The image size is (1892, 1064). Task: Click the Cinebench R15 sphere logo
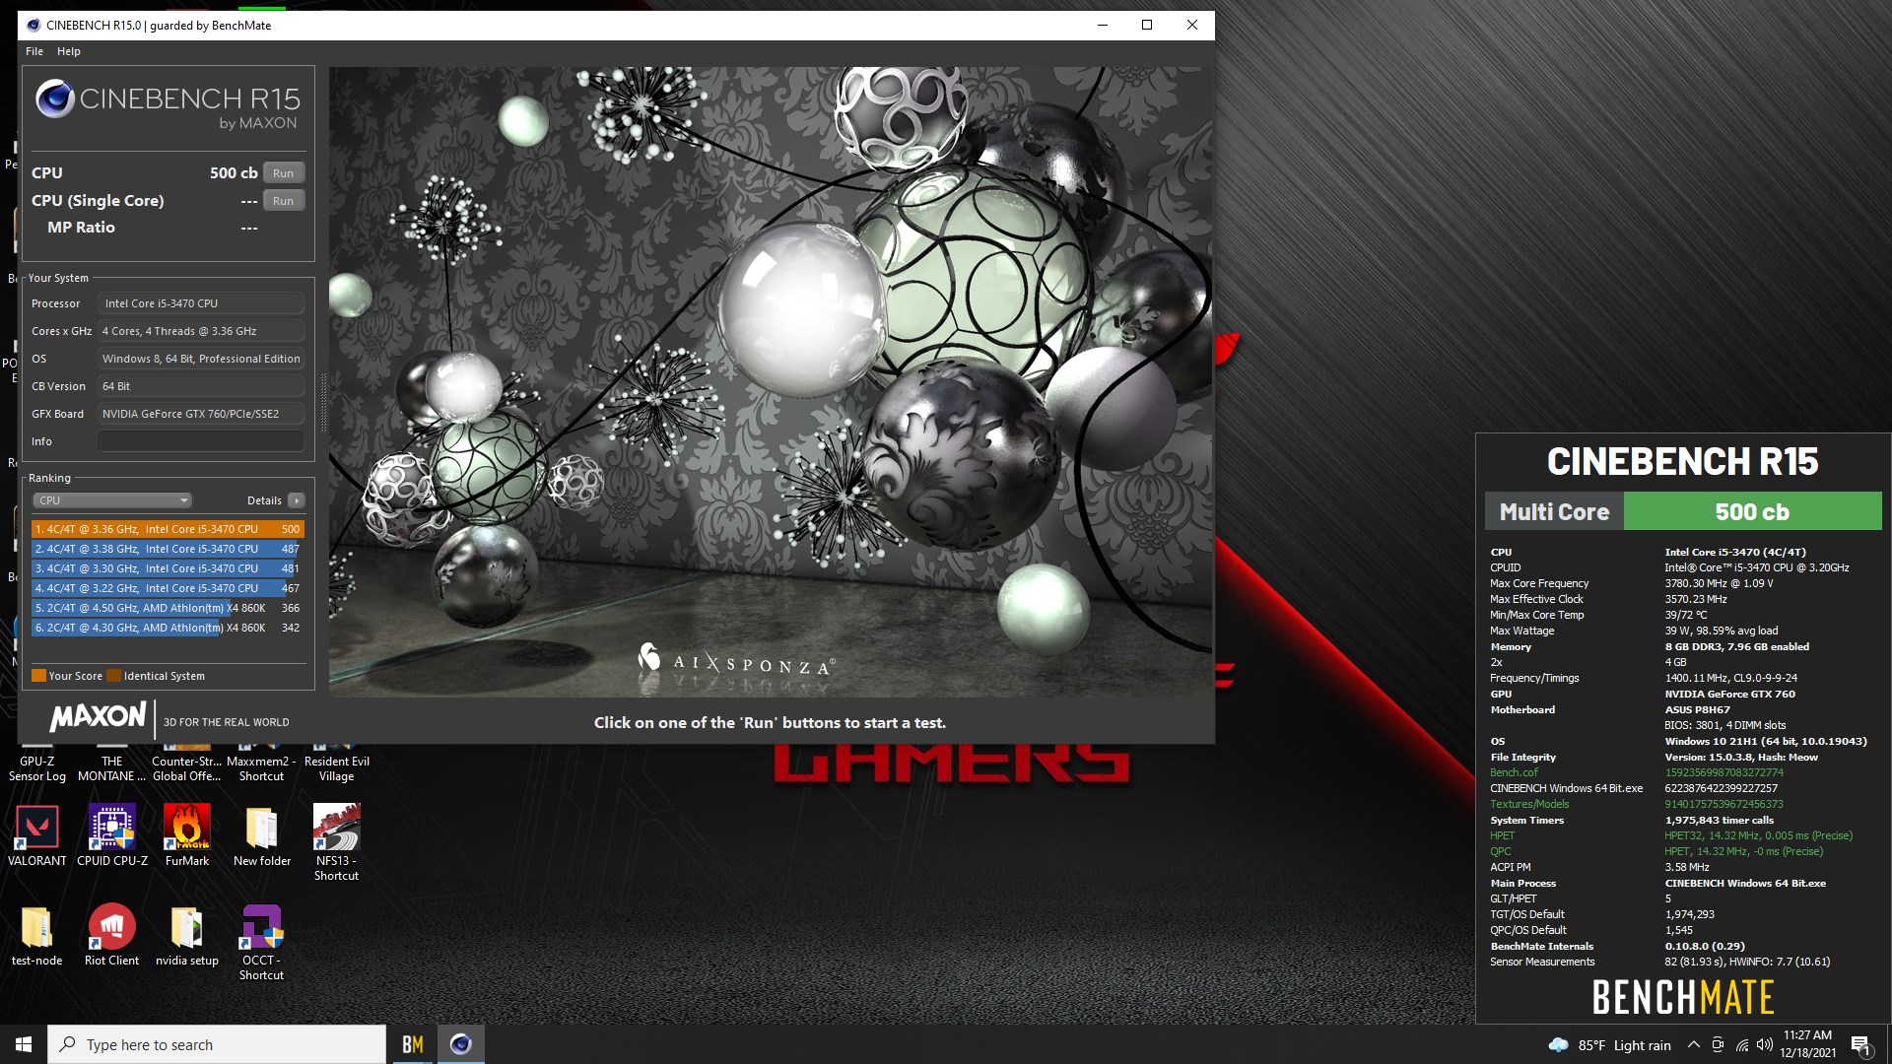pyautogui.click(x=55, y=99)
